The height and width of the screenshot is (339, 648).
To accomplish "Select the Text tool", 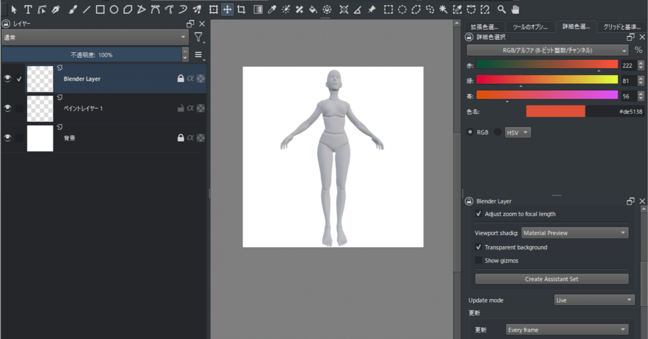I will [28, 9].
